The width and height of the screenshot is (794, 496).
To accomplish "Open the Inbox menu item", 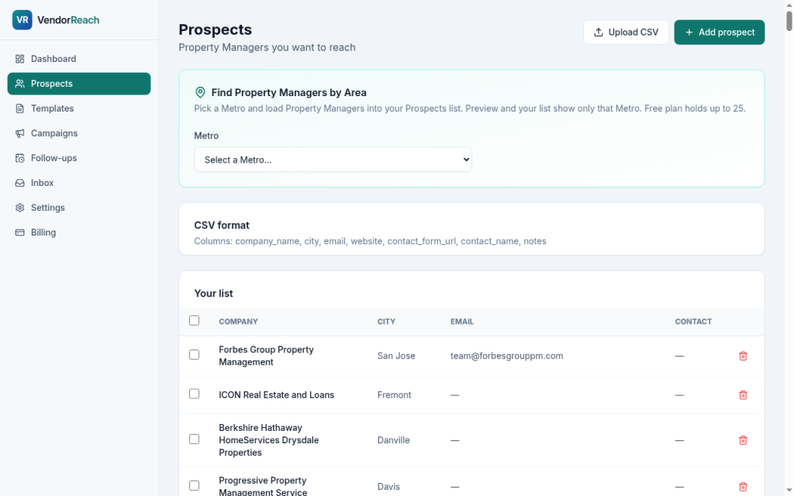I will tap(79, 183).
